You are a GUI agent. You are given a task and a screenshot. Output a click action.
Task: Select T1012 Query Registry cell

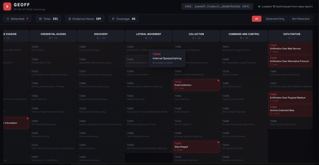(x=101, y=147)
